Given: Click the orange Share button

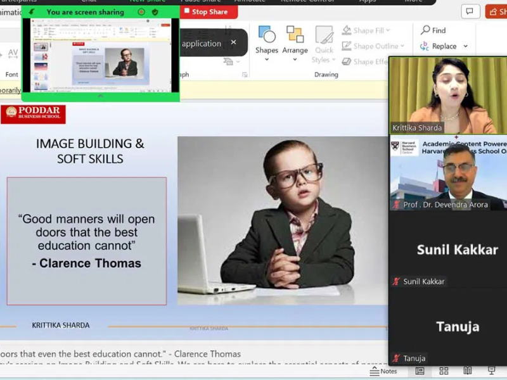Looking at the screenshot, I should tap(496, 11).
